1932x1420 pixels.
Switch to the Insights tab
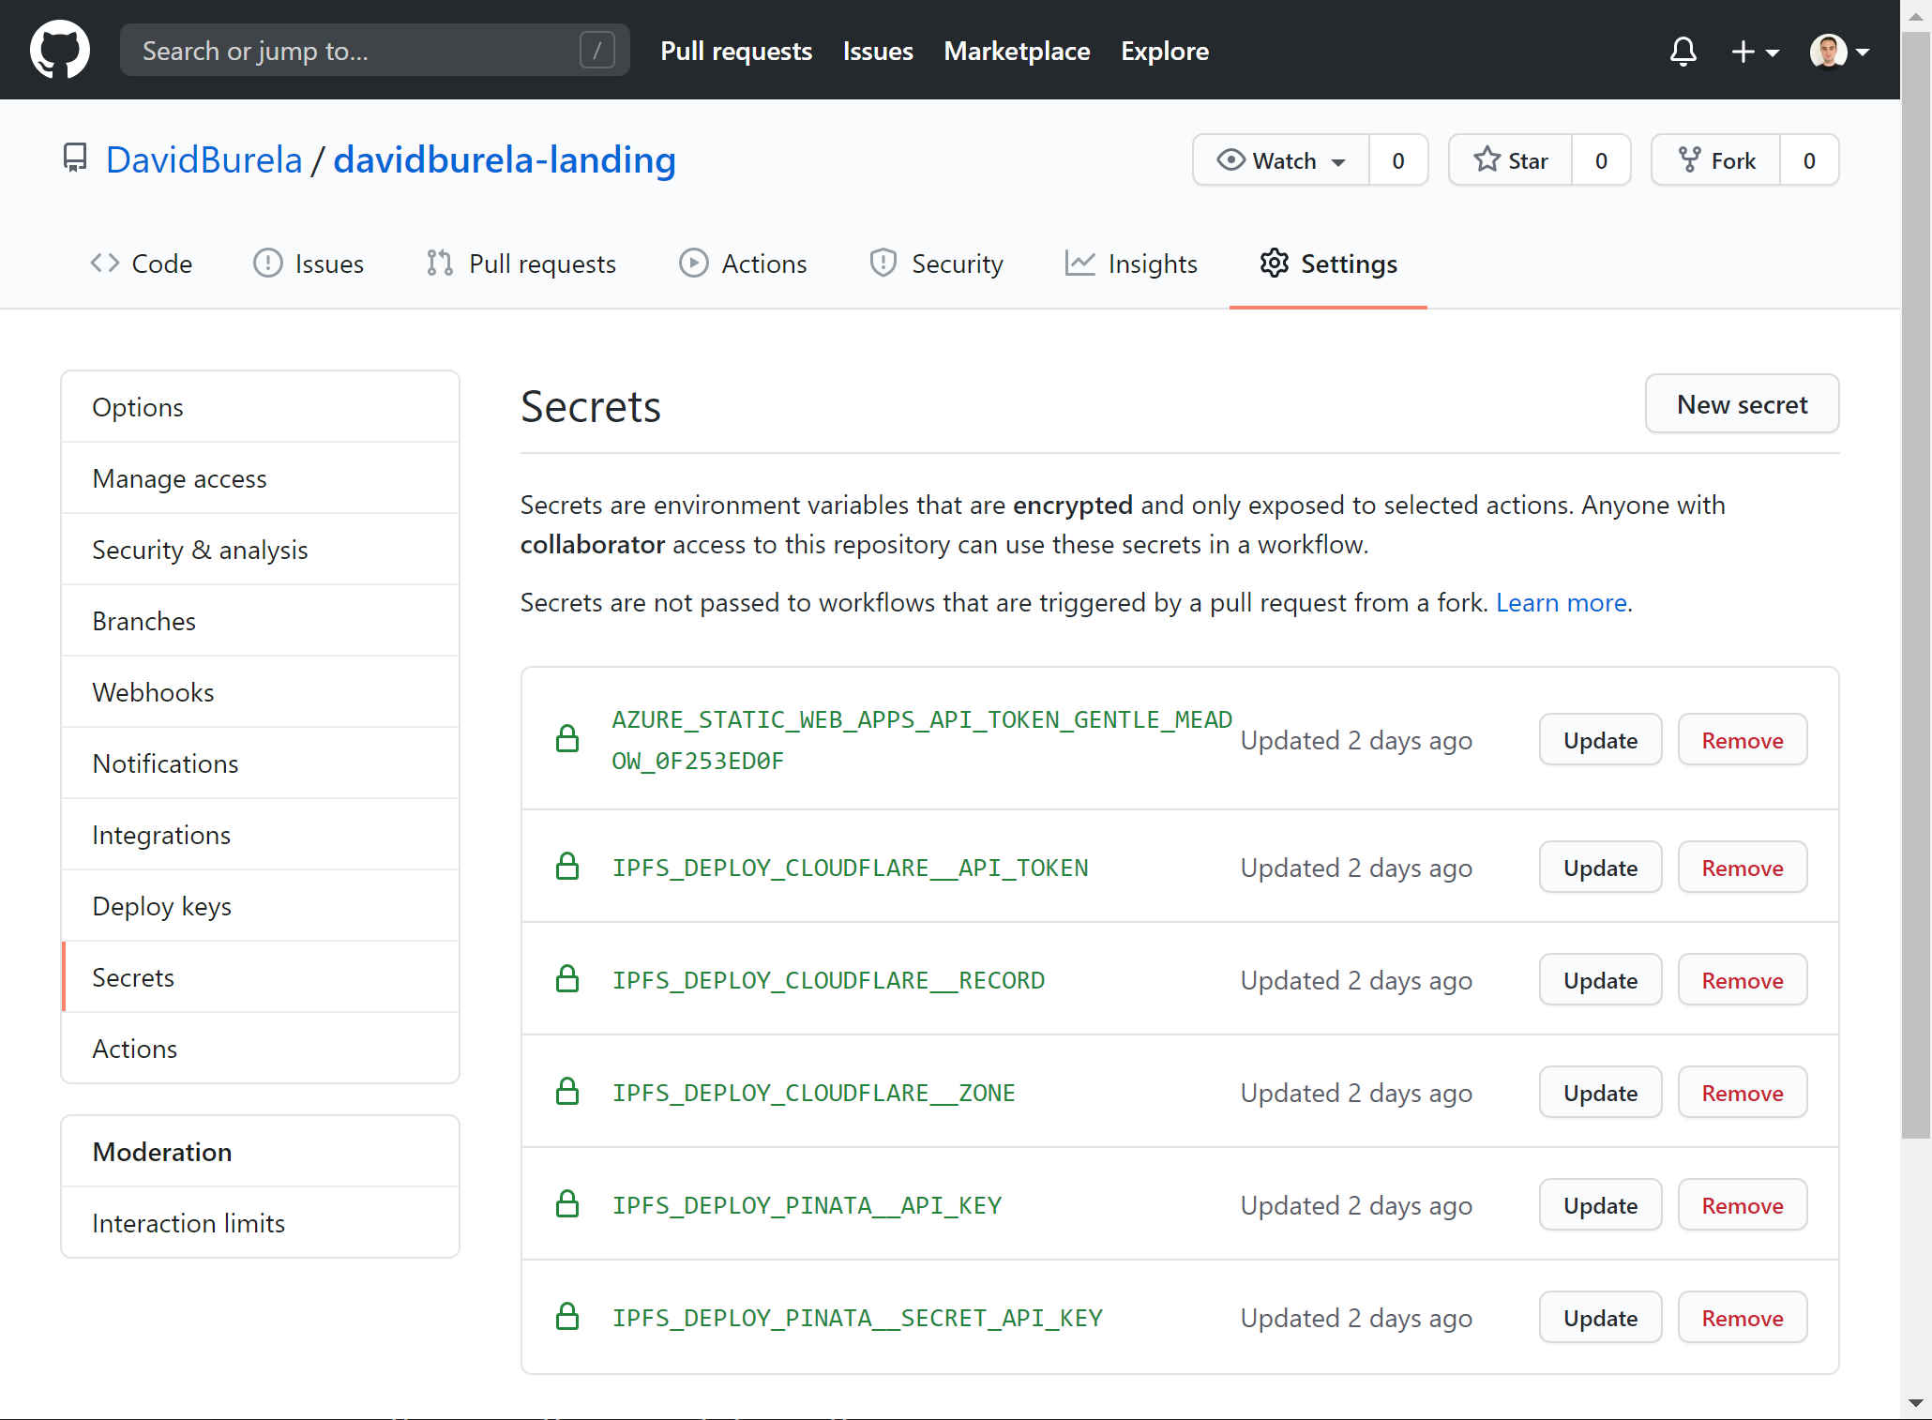1131,264
